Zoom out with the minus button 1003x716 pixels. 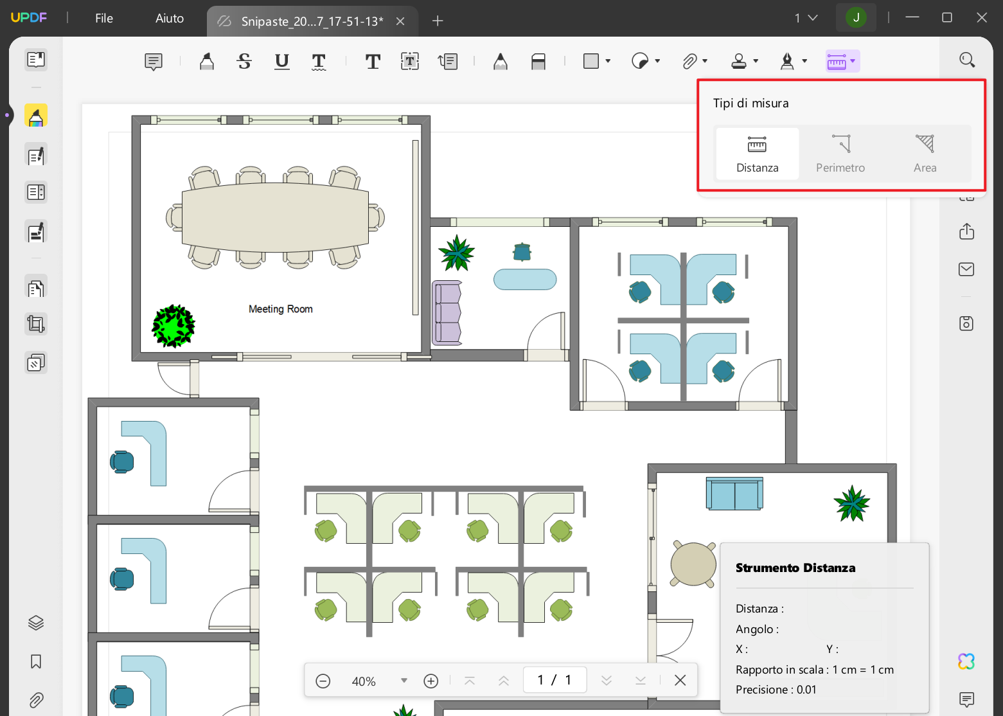click(323, 681)
